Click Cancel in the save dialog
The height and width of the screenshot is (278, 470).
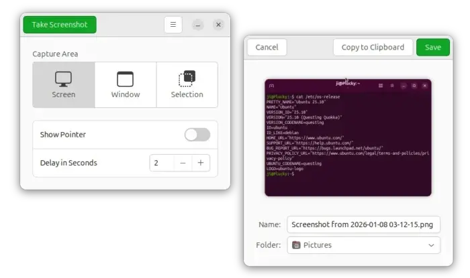[x=267, y=47]
